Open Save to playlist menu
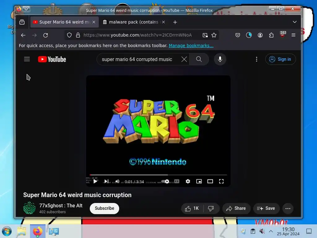 tap(266, 209)
